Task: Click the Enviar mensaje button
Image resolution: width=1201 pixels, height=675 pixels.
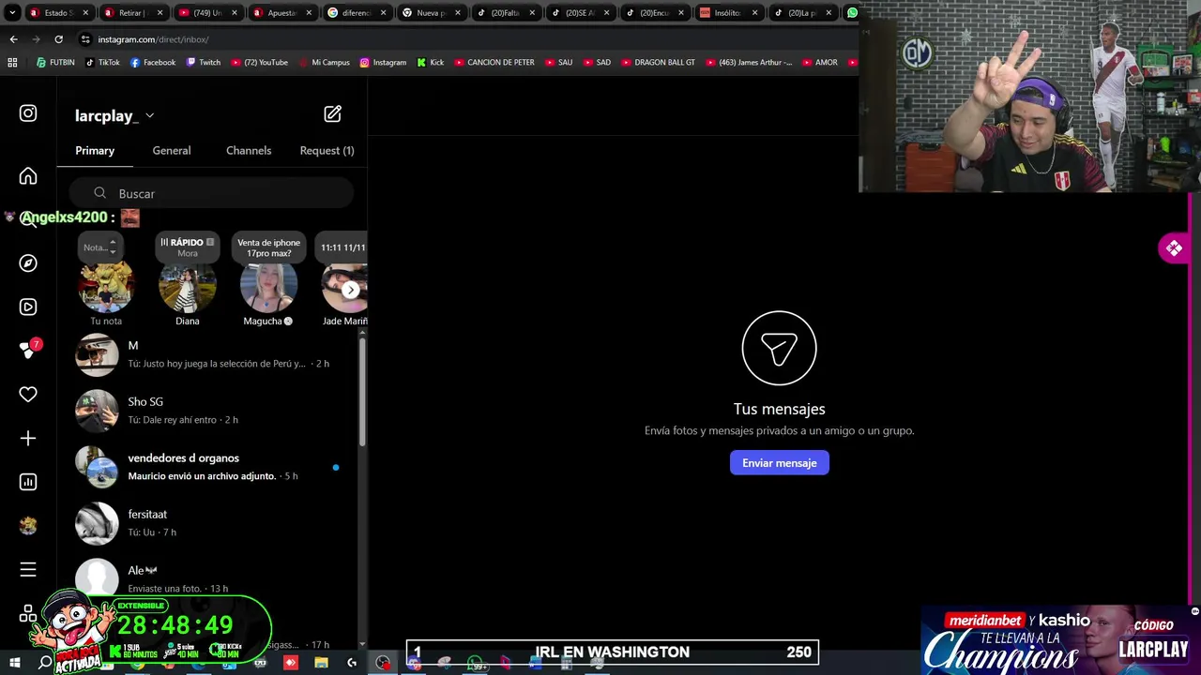Action: coord(780,463)
